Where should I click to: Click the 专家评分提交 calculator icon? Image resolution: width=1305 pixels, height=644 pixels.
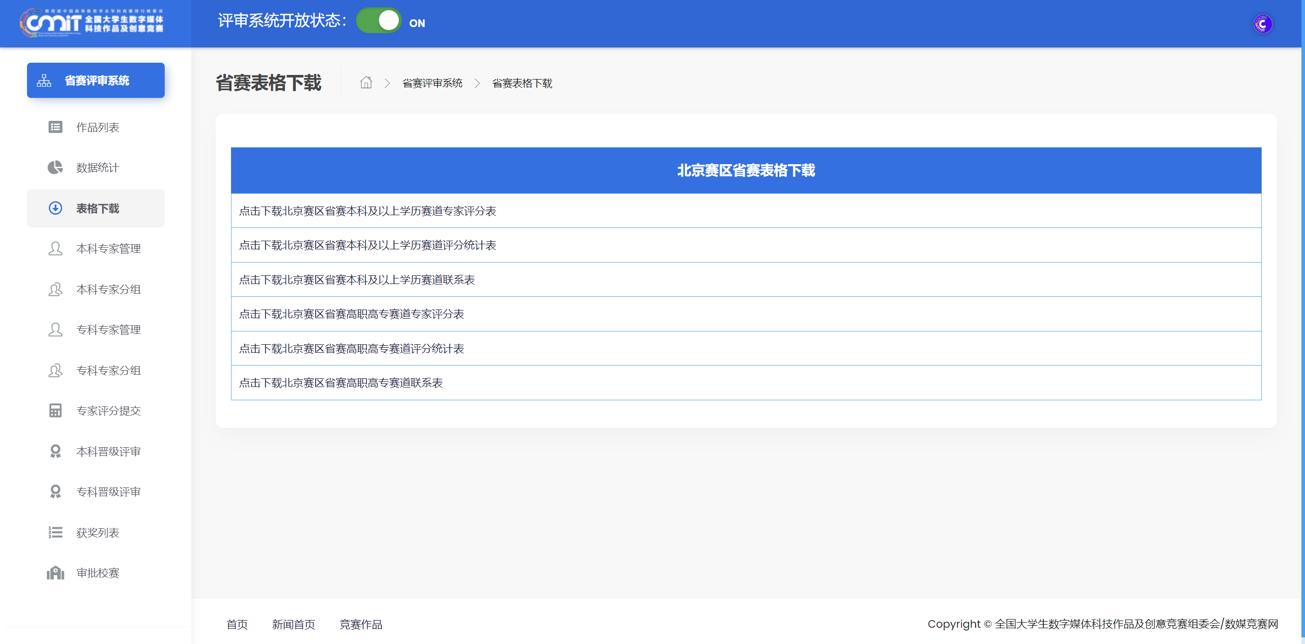tap(55, 410)
